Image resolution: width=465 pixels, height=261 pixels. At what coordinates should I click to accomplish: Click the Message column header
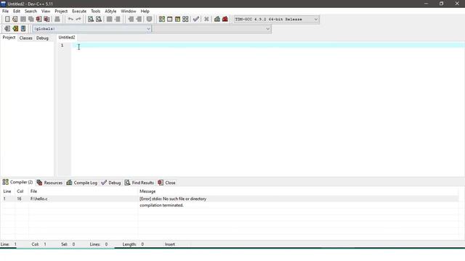pos(147,191)
